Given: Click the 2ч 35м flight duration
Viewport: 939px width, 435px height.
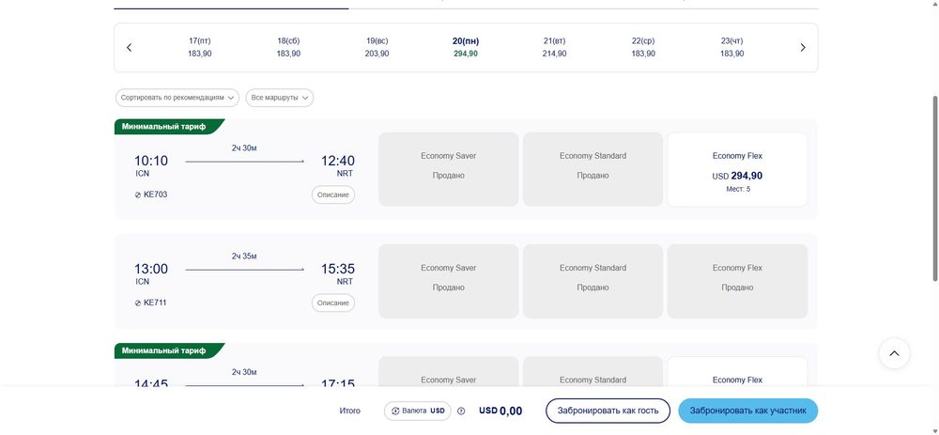Looking at the screenshot, I should click(x=244, y=256).
